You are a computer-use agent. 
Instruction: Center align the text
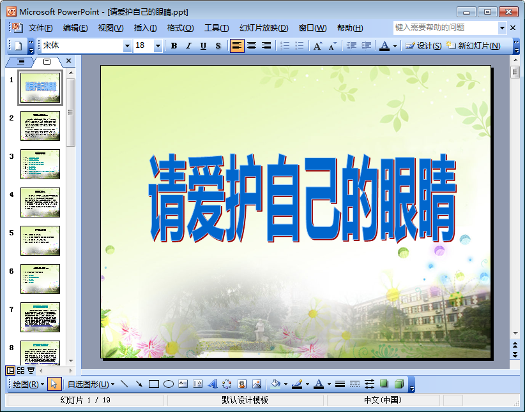[252, 46]
